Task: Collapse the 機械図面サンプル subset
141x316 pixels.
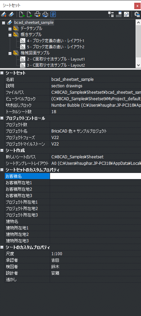Action: pos(10,53)
